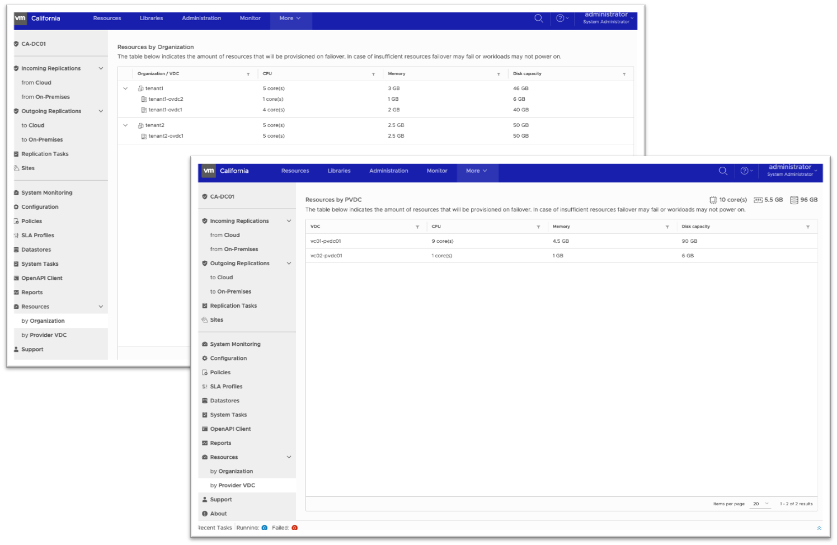The height and width of the screenshot is (545, 837).
Task: Filter the Memory column in the Resources by PVDC table
Action: pos(667,227)
